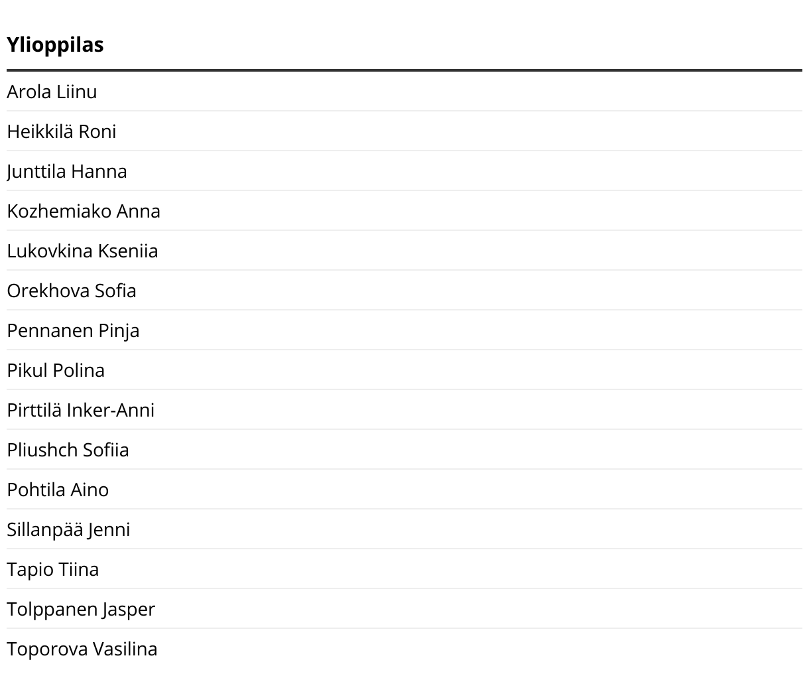Select the surname Lukovkina
809x674 pixels.
[x=50, y=251]
